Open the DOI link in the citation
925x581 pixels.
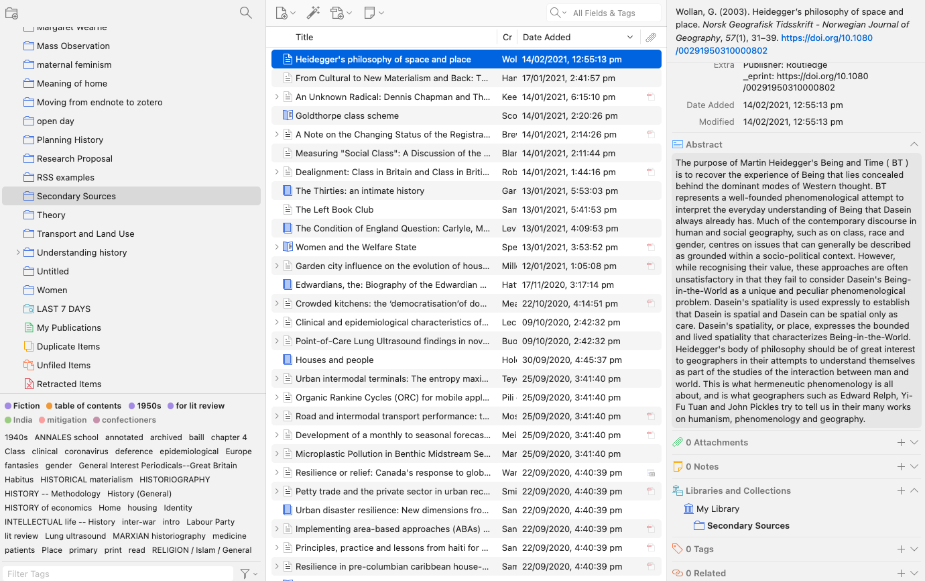pos(774,44)
